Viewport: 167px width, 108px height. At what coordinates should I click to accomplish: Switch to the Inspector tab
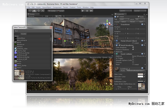click(120, 14)
